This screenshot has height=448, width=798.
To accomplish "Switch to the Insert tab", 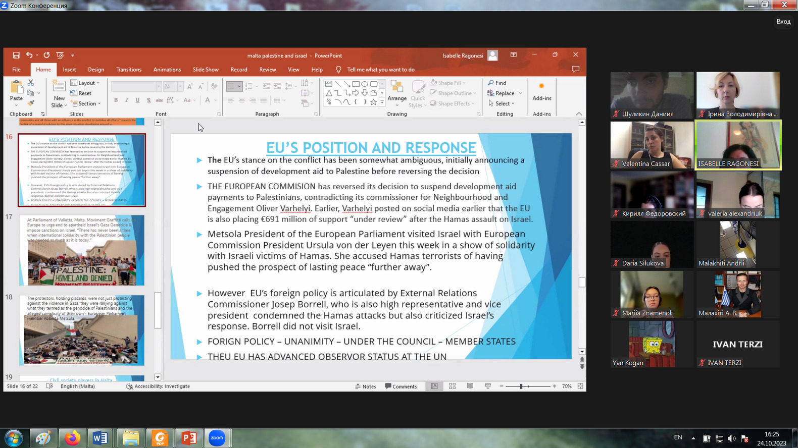I will pyautogui.click(x=69, y=70).
